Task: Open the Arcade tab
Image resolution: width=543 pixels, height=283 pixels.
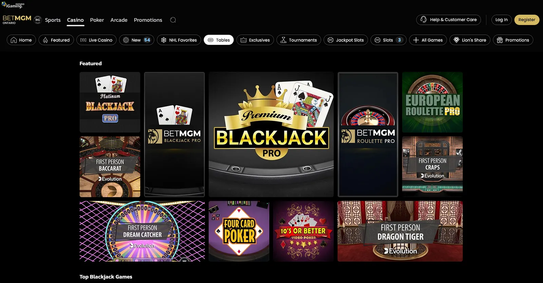Action: pyautogui.click(x=119, y=20)
